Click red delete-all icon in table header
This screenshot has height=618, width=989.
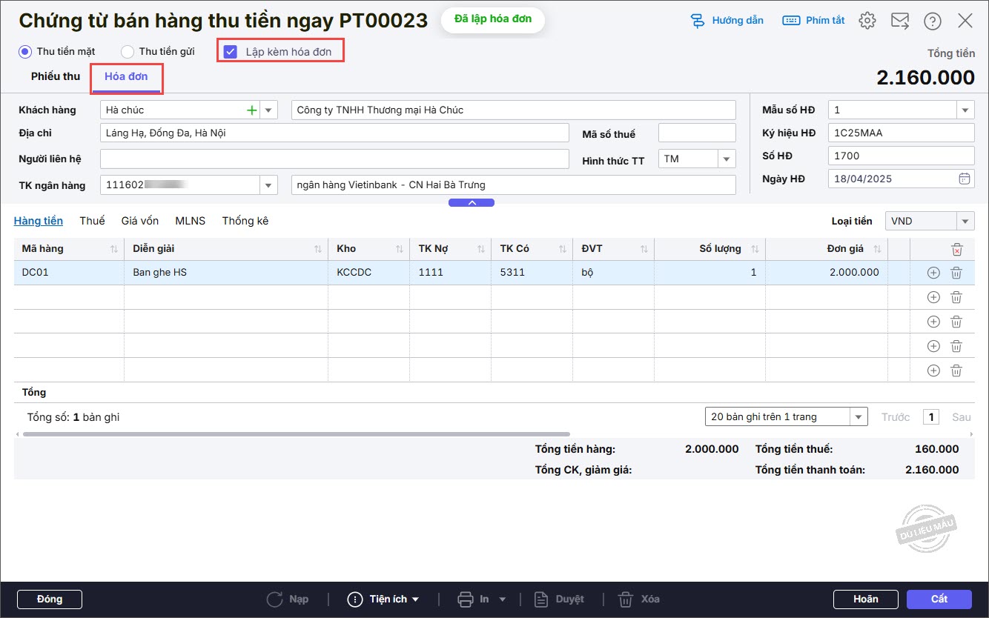(x=957, y=249)
